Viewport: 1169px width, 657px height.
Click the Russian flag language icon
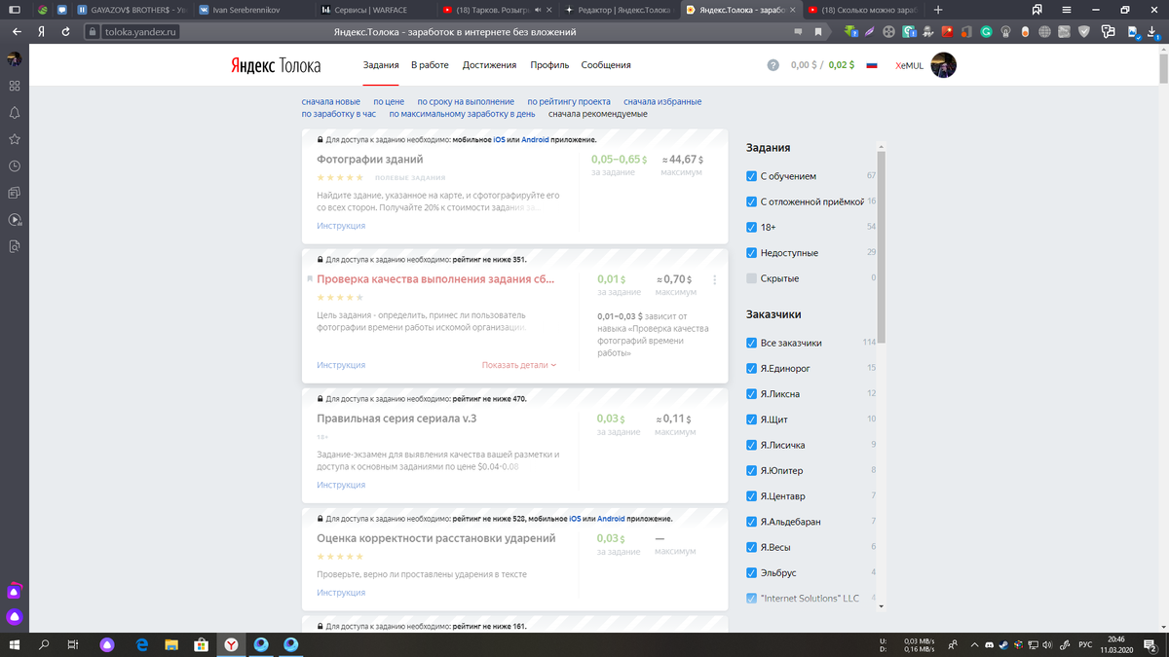(872, 65)
